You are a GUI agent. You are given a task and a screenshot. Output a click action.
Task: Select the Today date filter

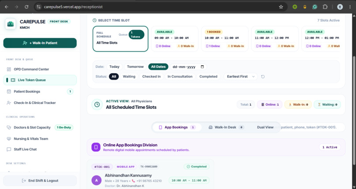(x=114, y=67)
